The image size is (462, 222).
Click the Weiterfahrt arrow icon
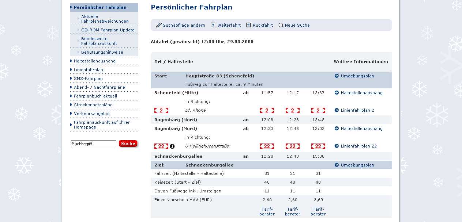pos(213,25)
